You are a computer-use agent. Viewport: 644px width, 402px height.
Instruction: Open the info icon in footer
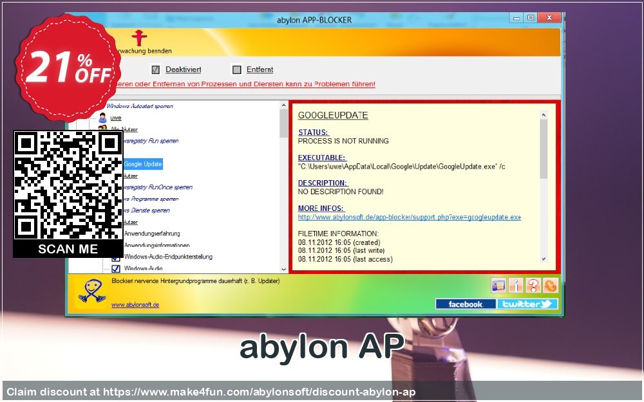(515, 285)
